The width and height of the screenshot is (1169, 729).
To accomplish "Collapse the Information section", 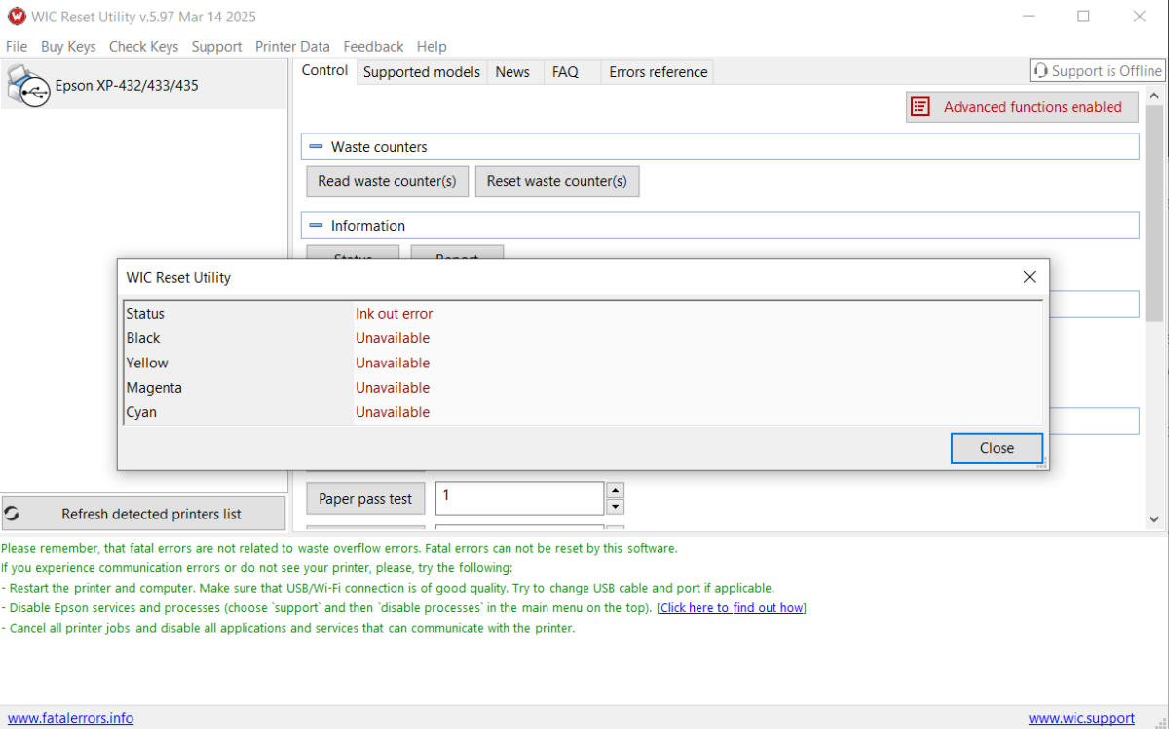I will point(316,226).
